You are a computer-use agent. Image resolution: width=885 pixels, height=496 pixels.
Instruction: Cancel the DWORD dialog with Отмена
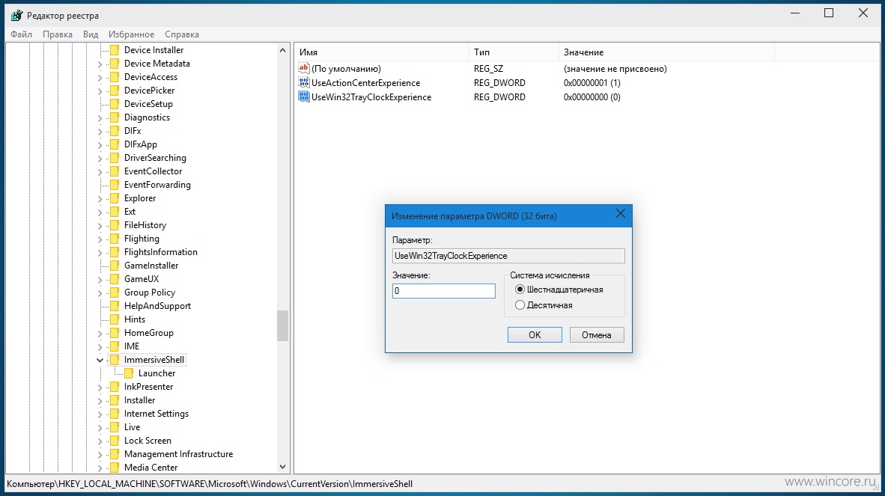597,335
